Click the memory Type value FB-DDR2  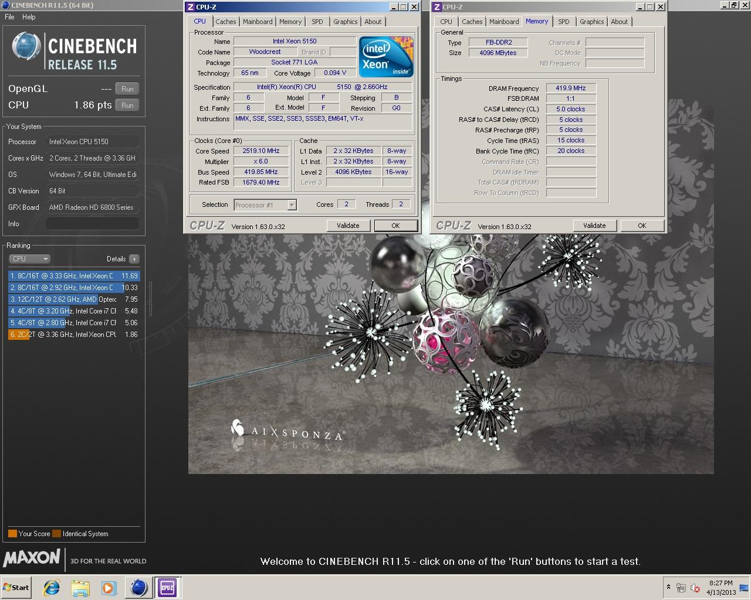(x=498, y=43)
